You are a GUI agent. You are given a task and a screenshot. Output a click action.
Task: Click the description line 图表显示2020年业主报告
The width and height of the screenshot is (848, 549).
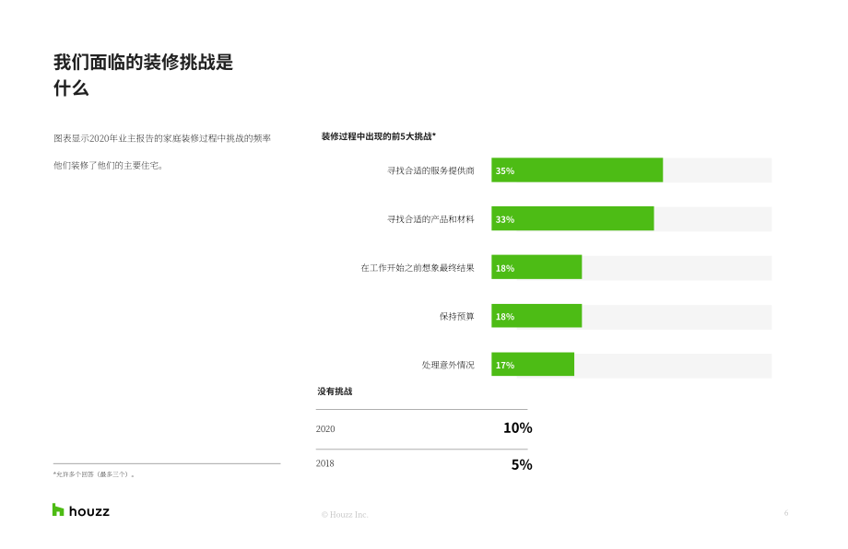[x=162, y=138]
